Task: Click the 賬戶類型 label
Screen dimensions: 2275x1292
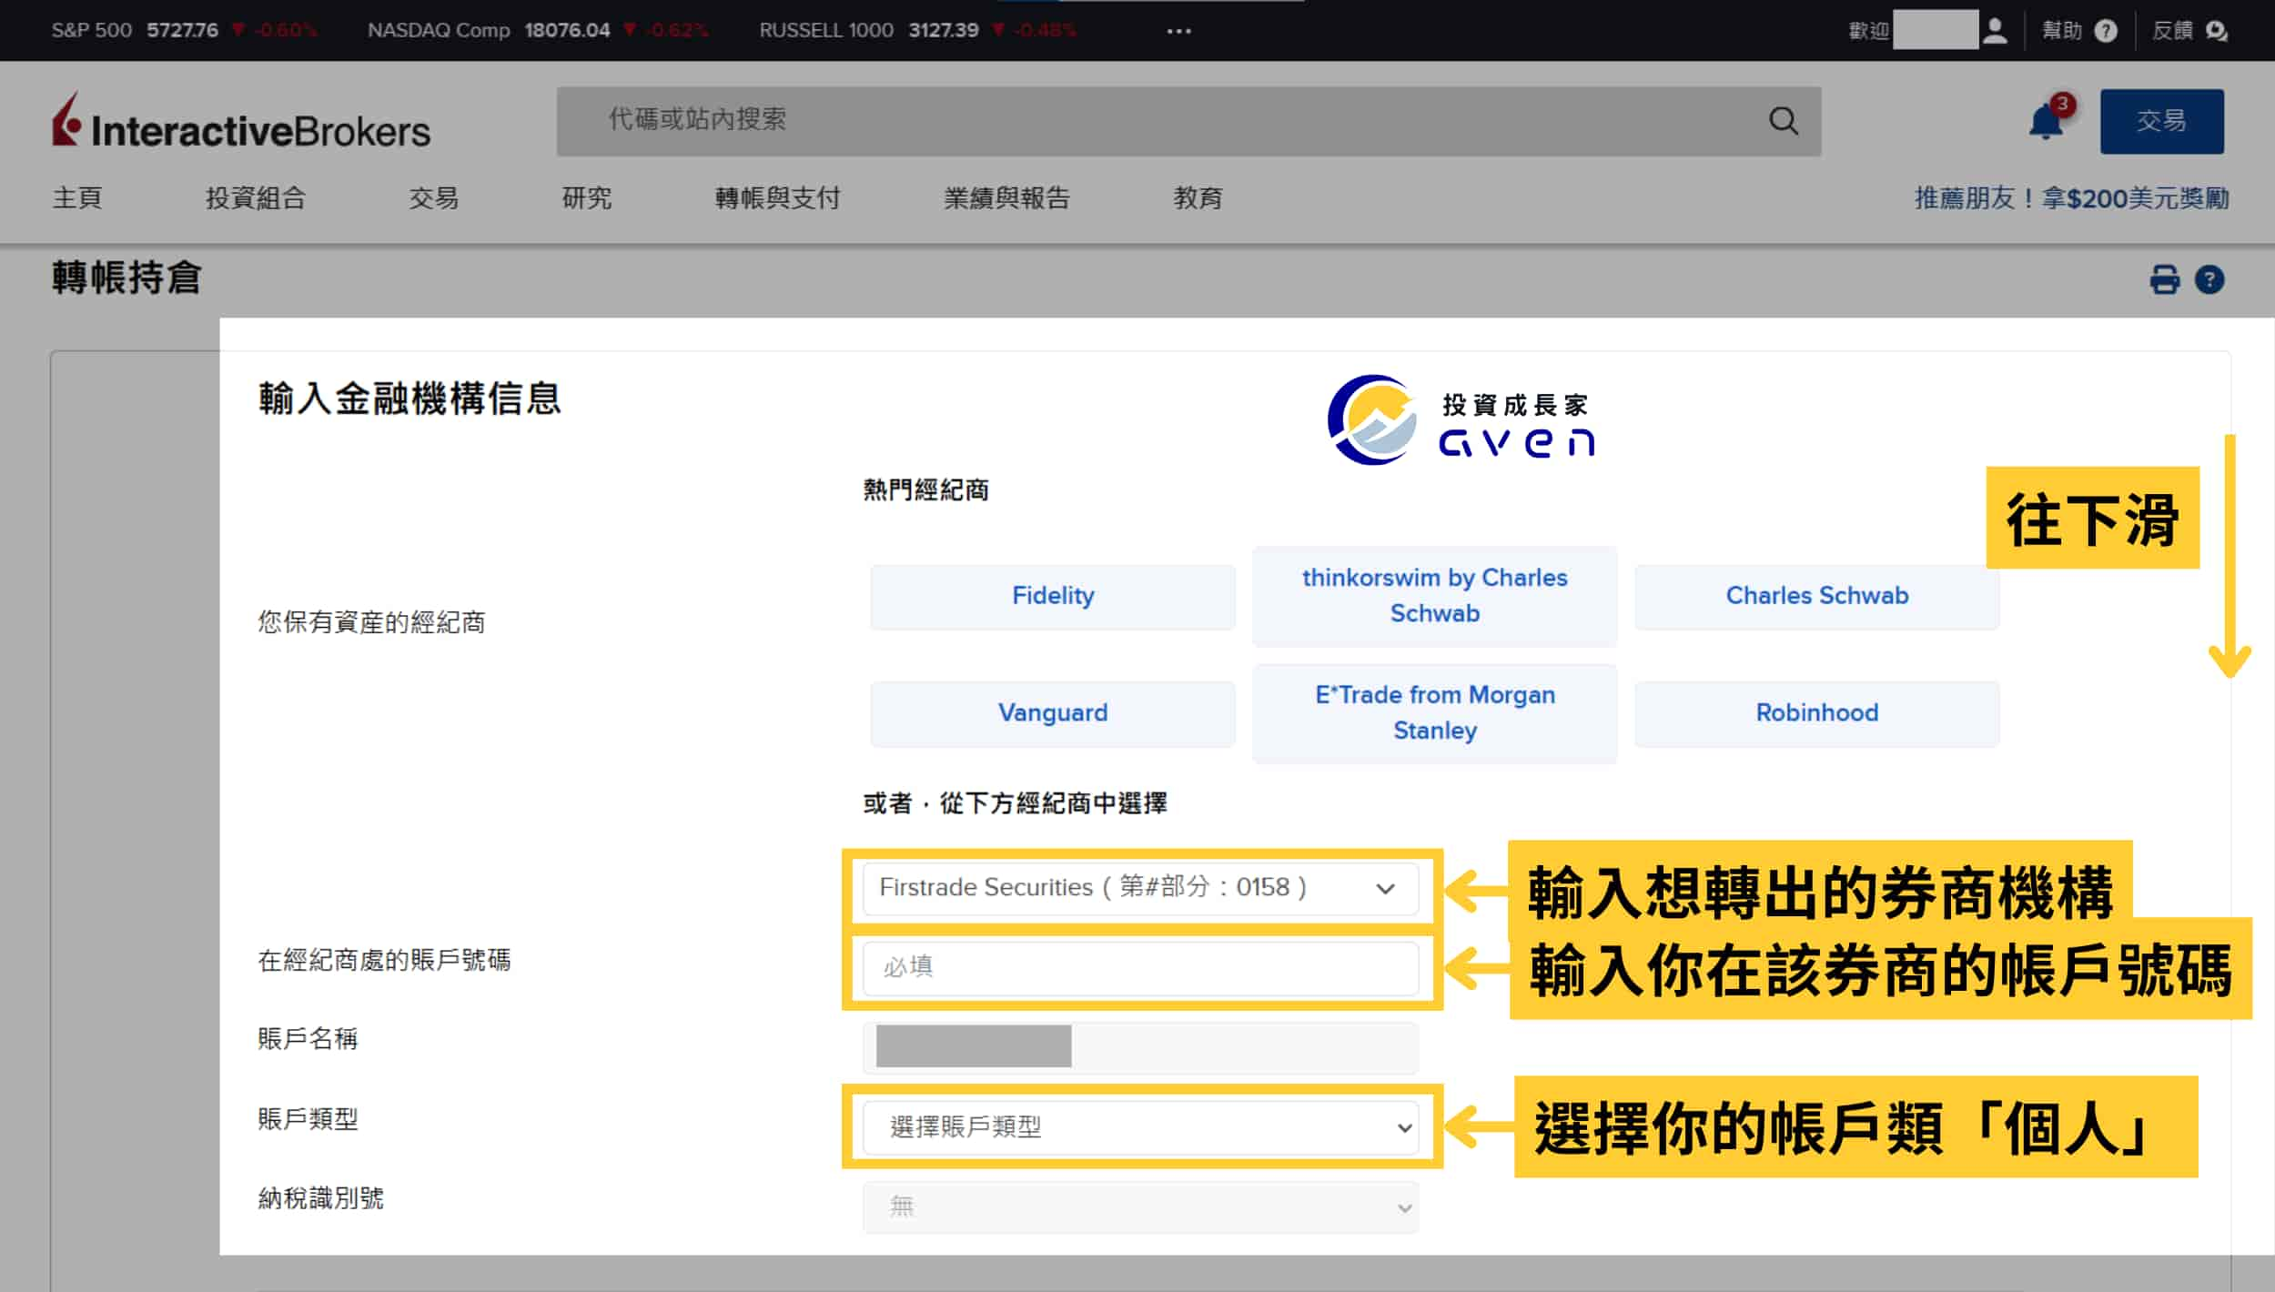Action: (308, 1119)
